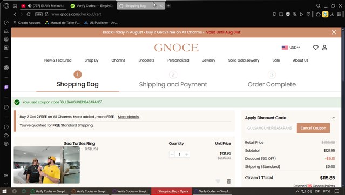Open the browser search magnifier icon

tap(318, 6)
